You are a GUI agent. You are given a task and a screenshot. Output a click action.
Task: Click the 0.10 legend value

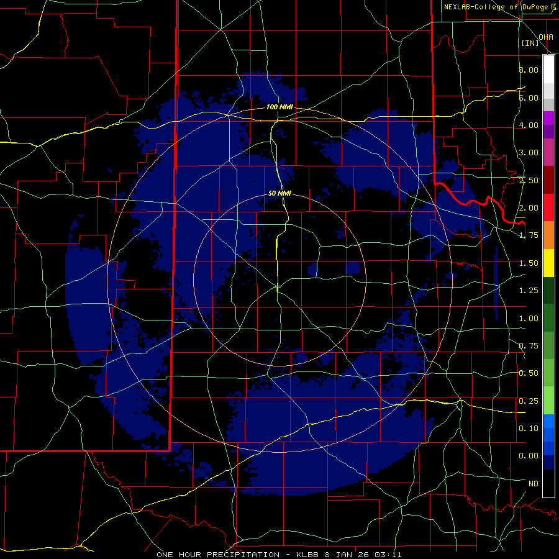click(529, 429)
